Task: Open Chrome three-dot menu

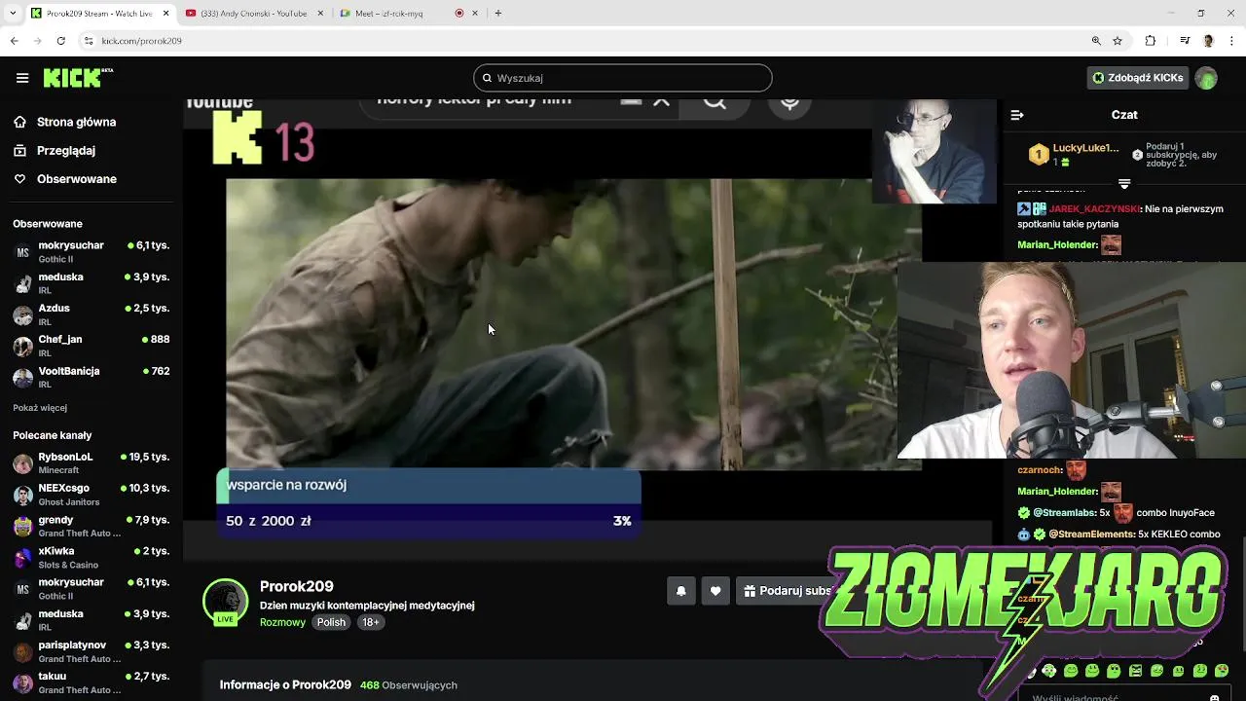Action: click(x=1231, y=41)
